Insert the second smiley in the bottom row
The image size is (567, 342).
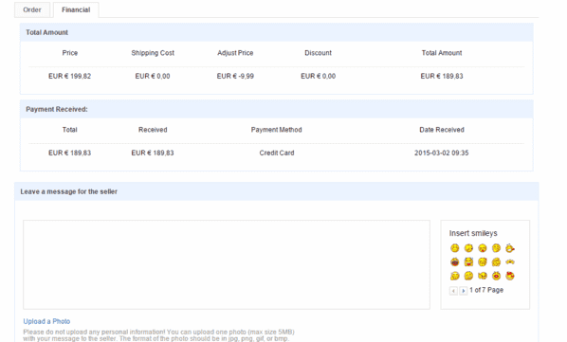pyautogui.click(x=468, y=276)
